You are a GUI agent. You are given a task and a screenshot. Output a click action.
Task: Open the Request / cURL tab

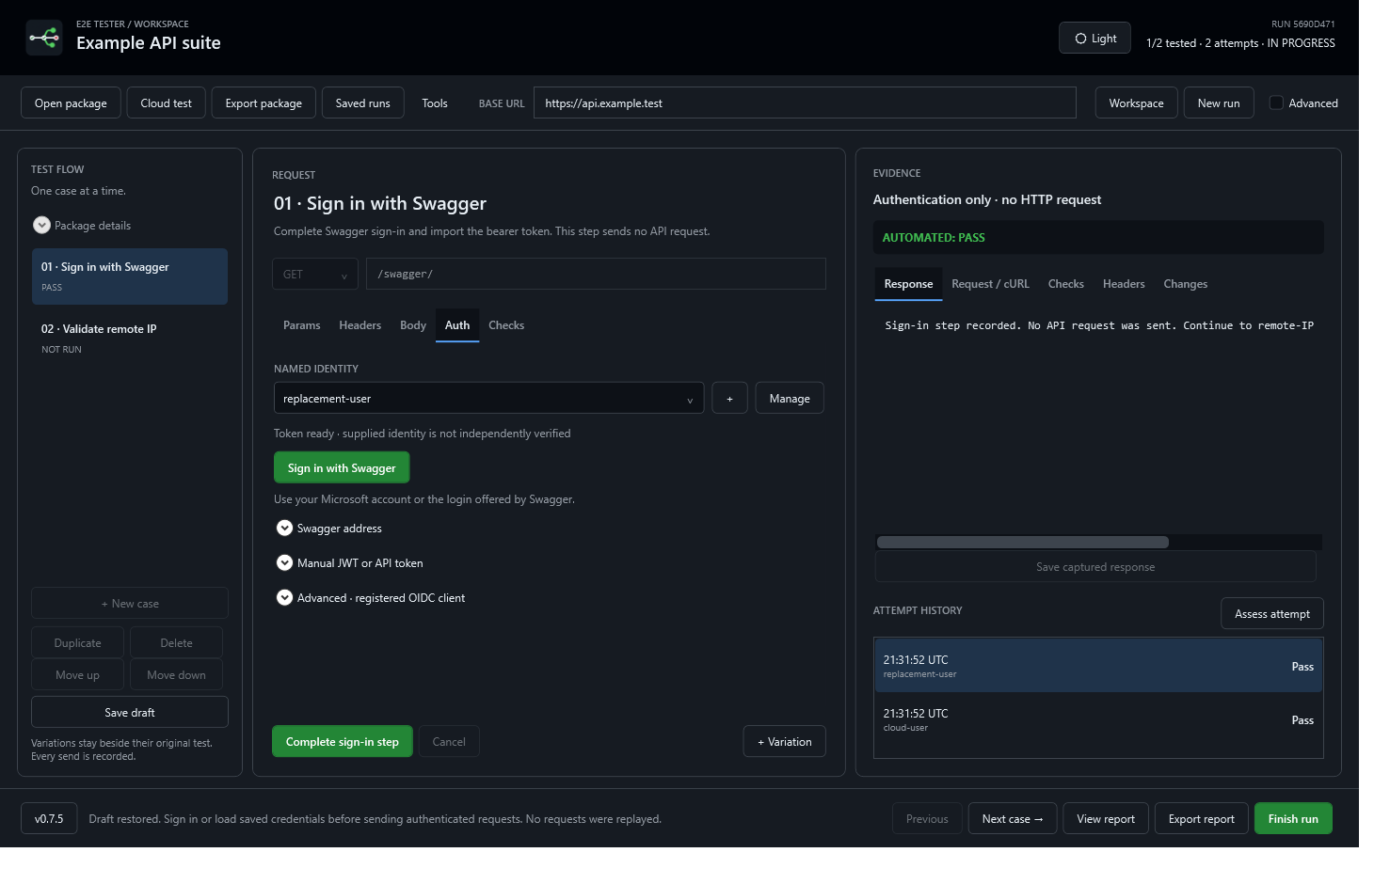990,284
